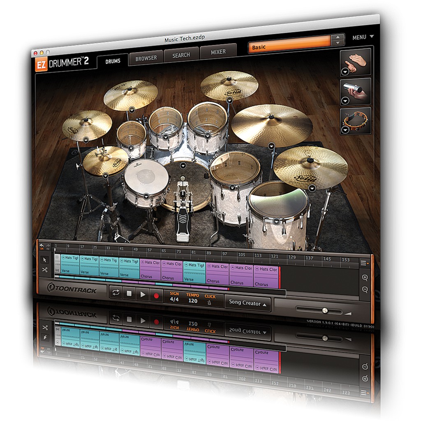Open the smallest rack tom dropdown arrow

point(131,148)
